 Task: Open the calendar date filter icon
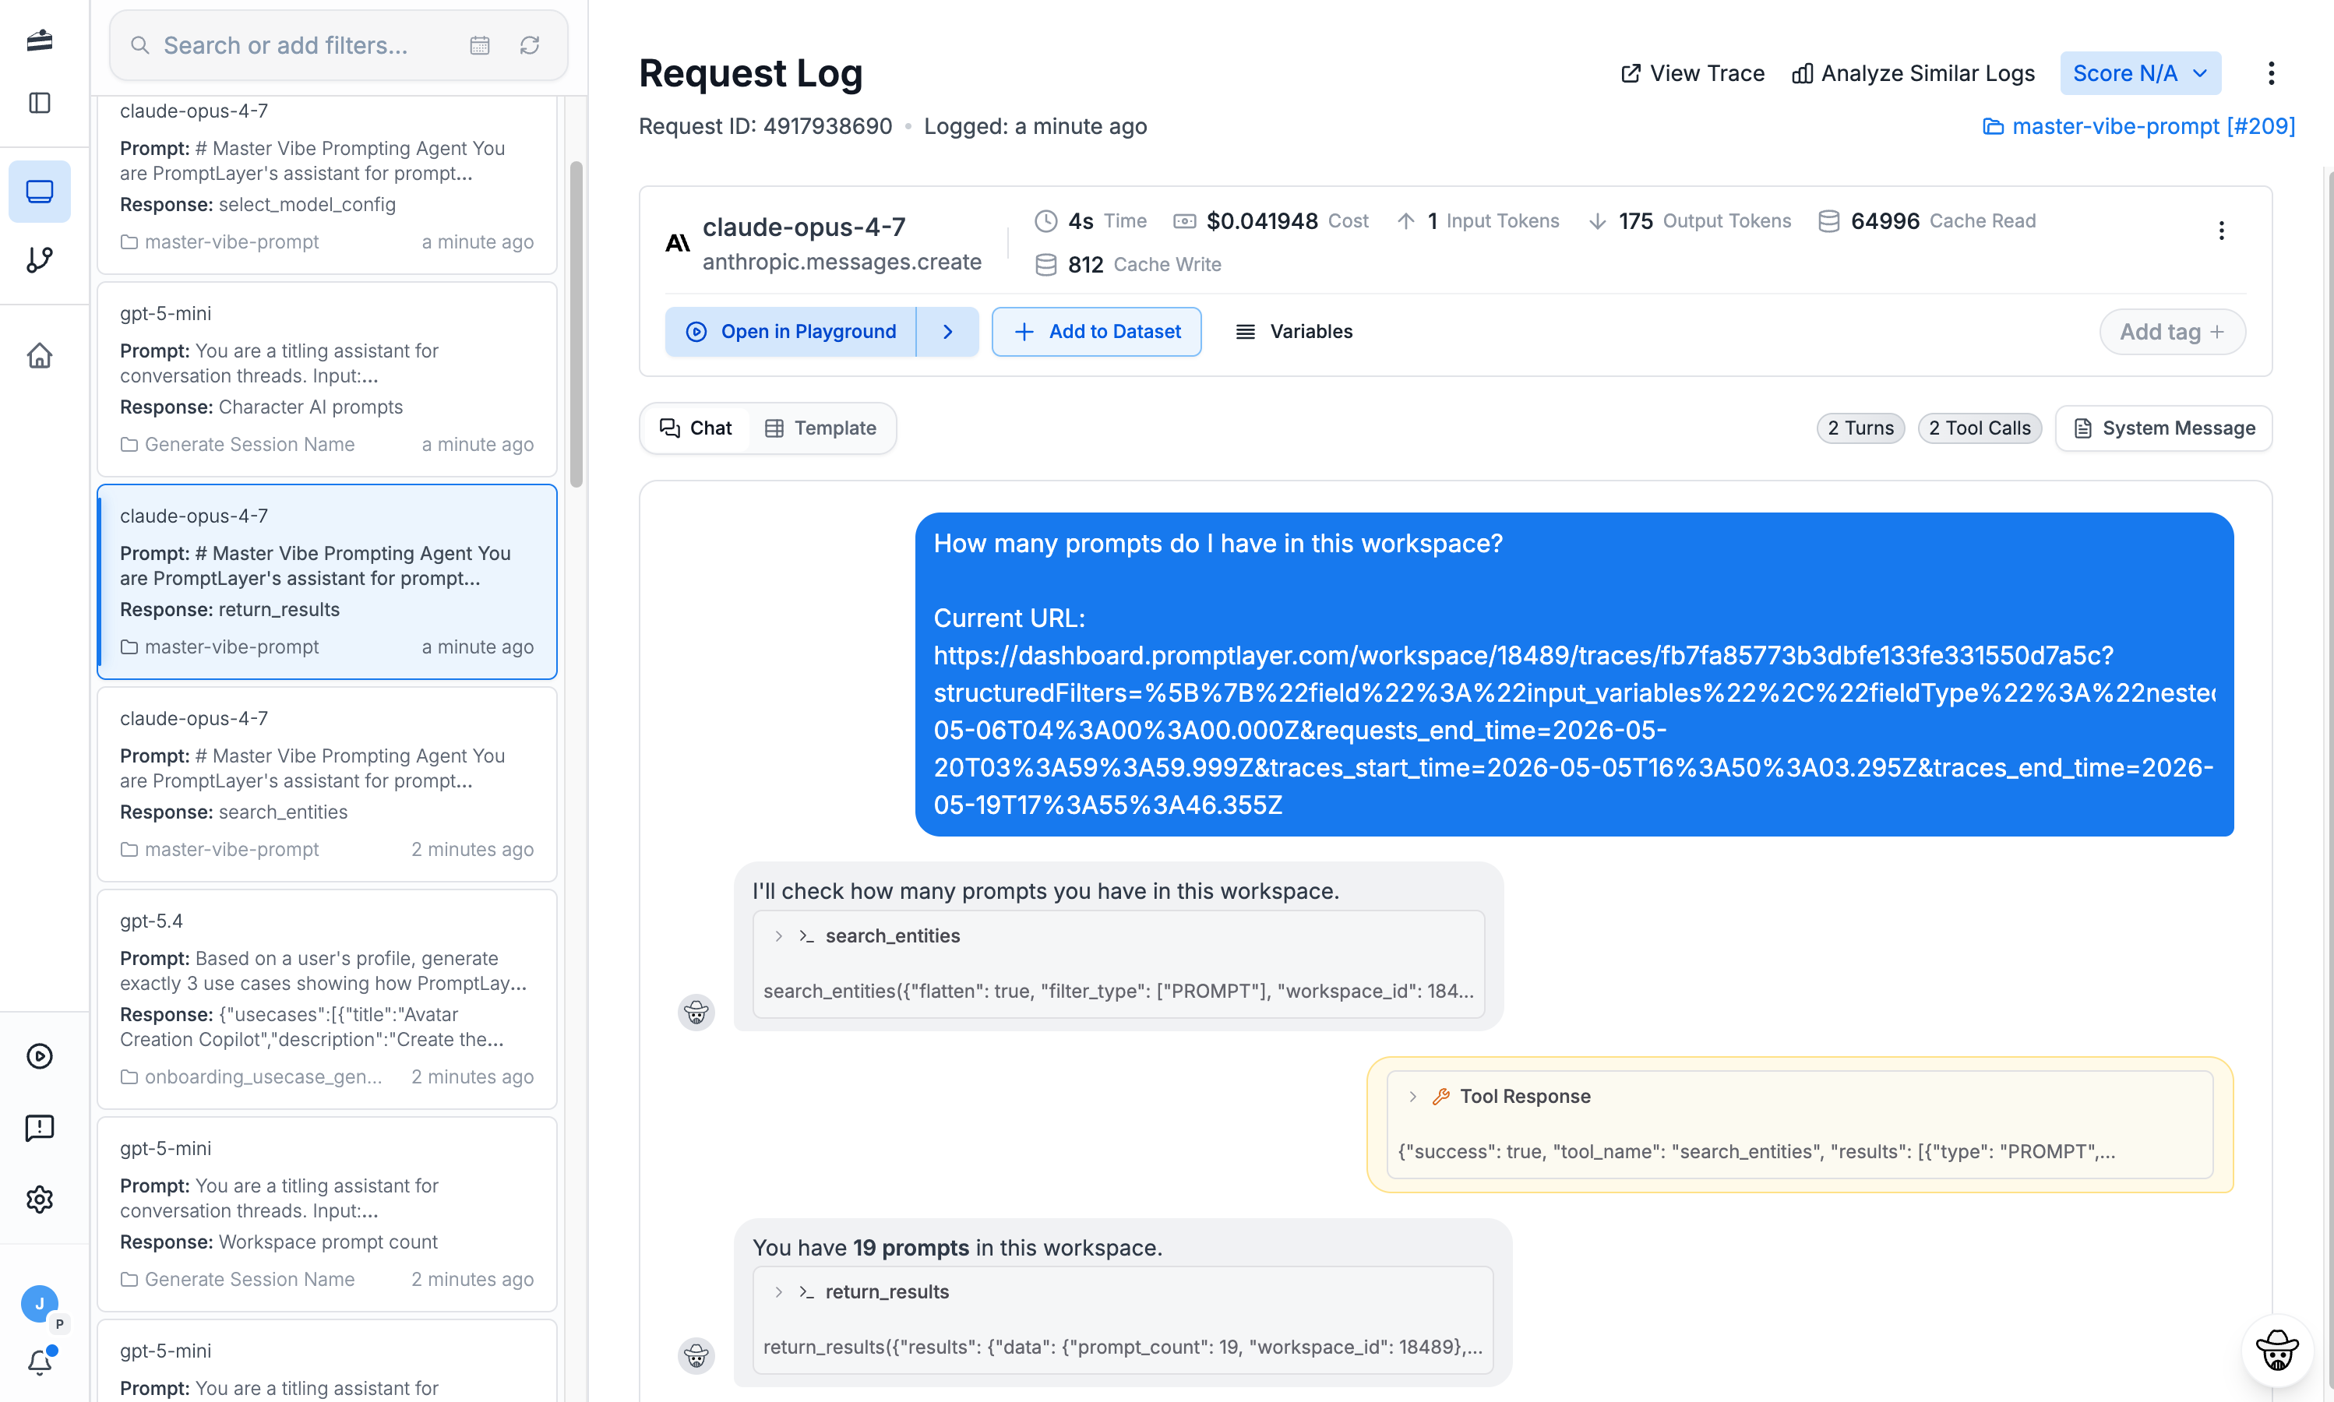tap(480, 45)
